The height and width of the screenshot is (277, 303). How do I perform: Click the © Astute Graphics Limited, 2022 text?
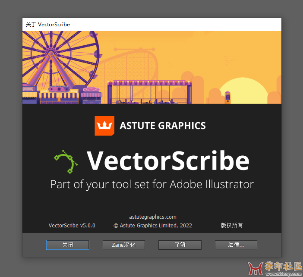(153, 225)
